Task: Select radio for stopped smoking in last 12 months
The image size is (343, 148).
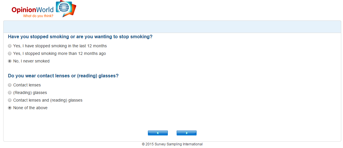Action: [10, 46]
